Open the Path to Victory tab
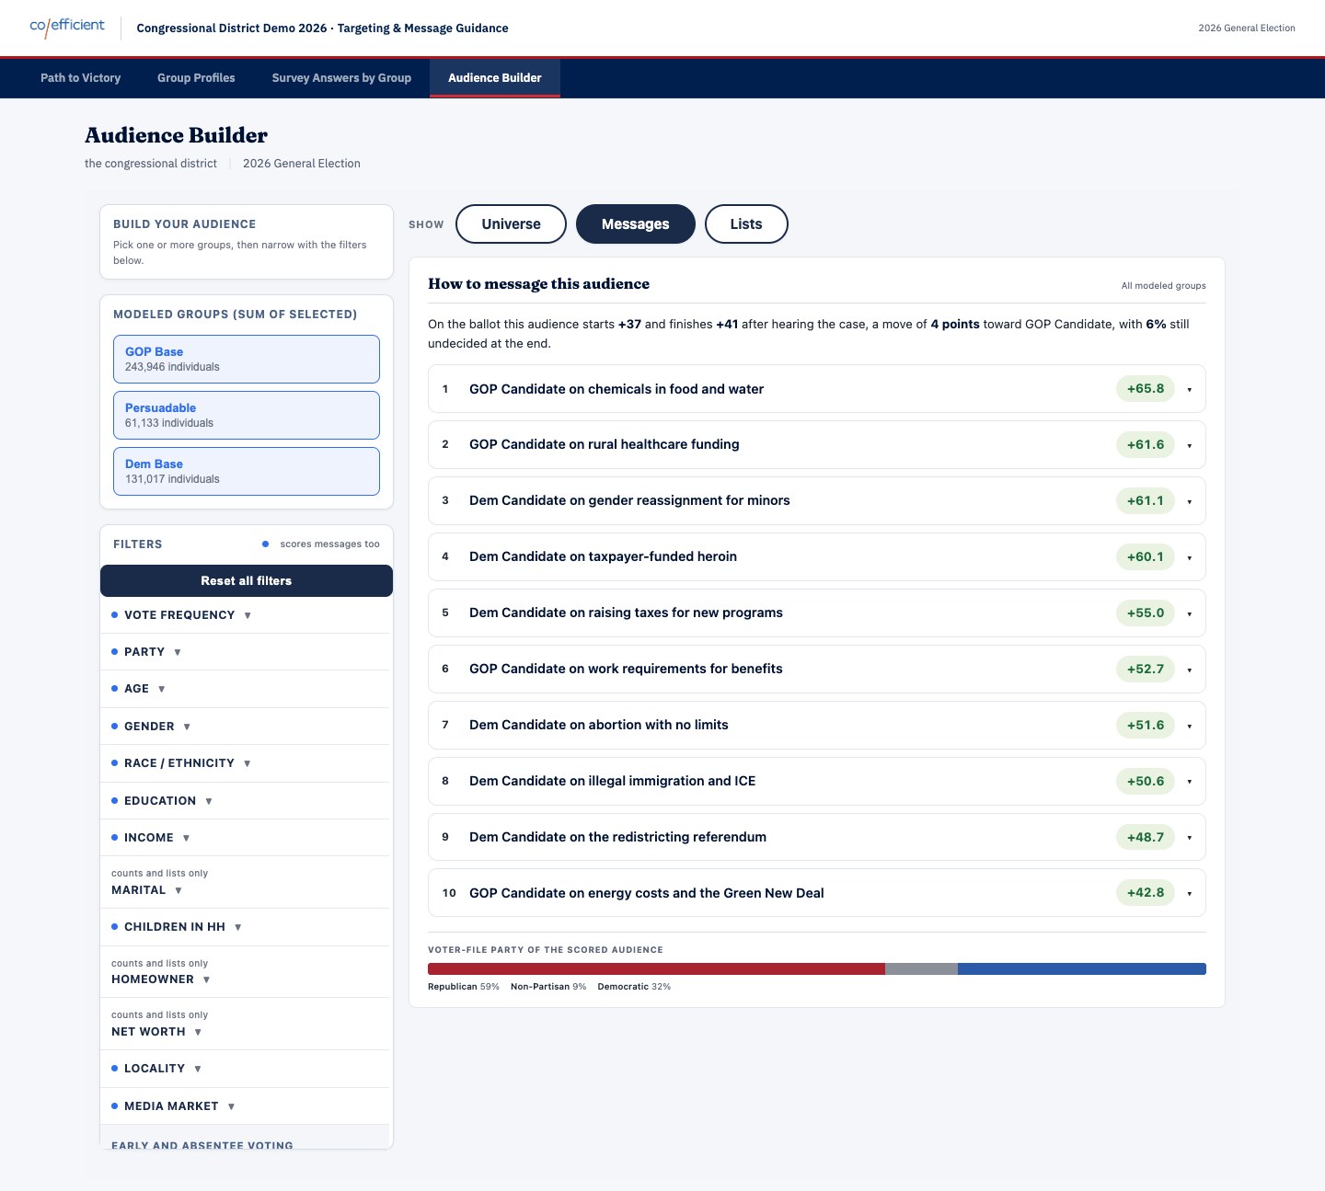The width and height of the screenshot is (1325, 1191). (80, 78)
